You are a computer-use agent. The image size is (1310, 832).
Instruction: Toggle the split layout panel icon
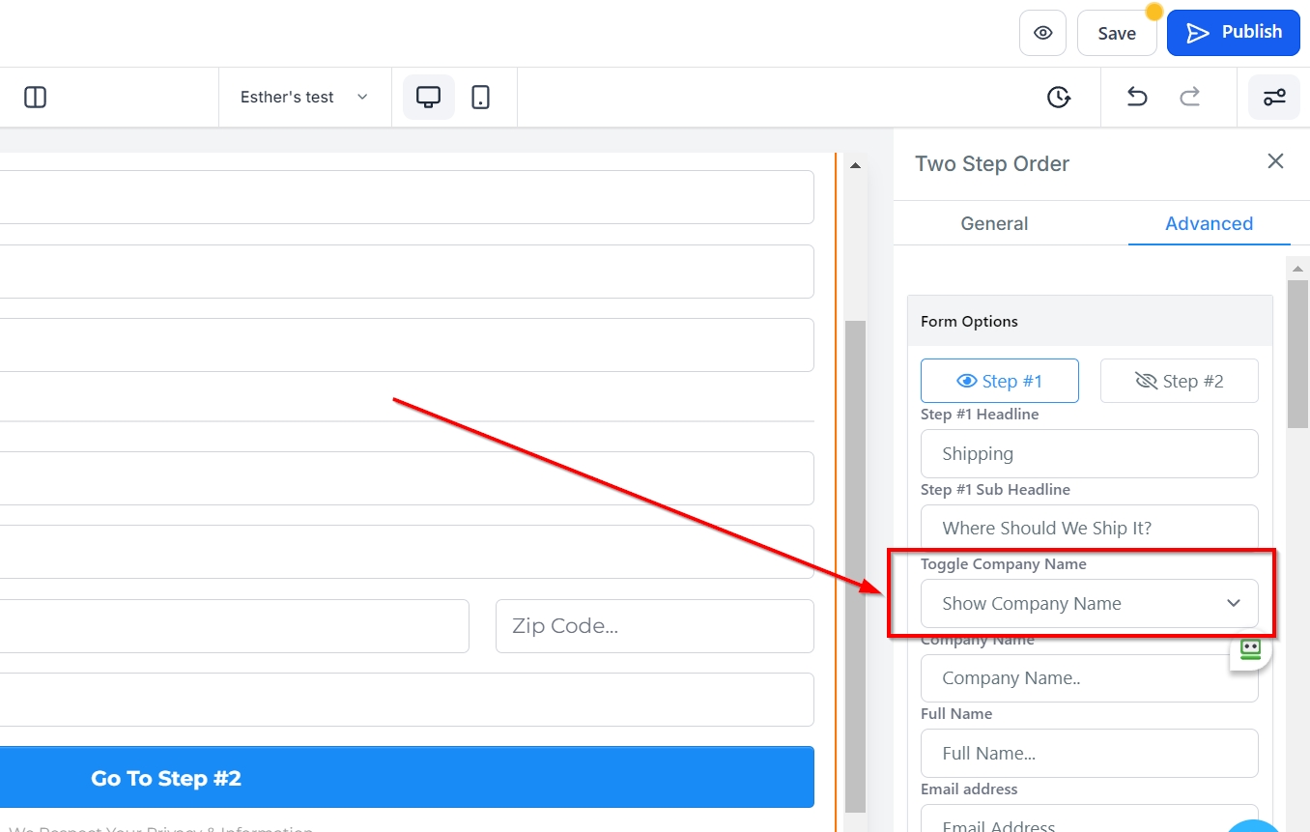point(36,97)
